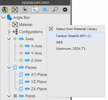Image resolution: width=108 pixels, height=100 pixels.
Task: Select the Z-Axis label
Action: point(36,60)
